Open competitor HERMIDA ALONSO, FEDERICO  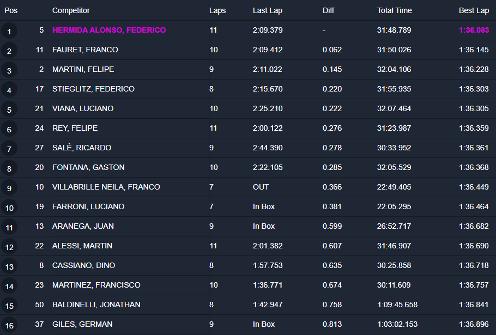109,30
